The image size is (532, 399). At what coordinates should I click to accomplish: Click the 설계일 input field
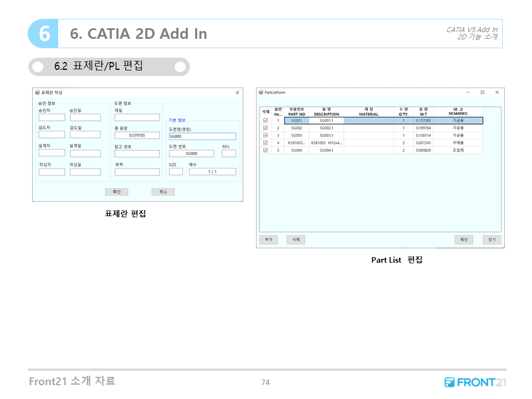click(x=85, y=154)
